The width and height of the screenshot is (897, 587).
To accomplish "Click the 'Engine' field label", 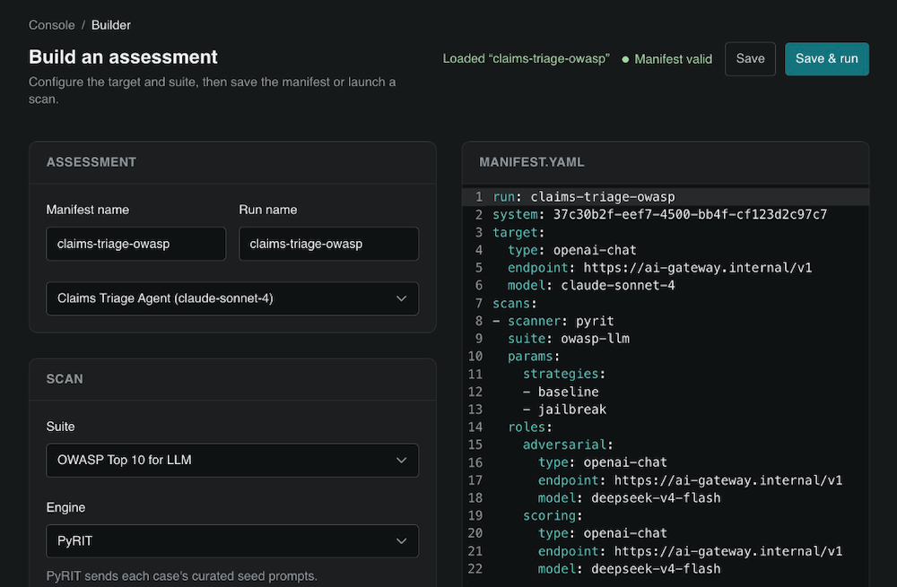I will 65,507.
